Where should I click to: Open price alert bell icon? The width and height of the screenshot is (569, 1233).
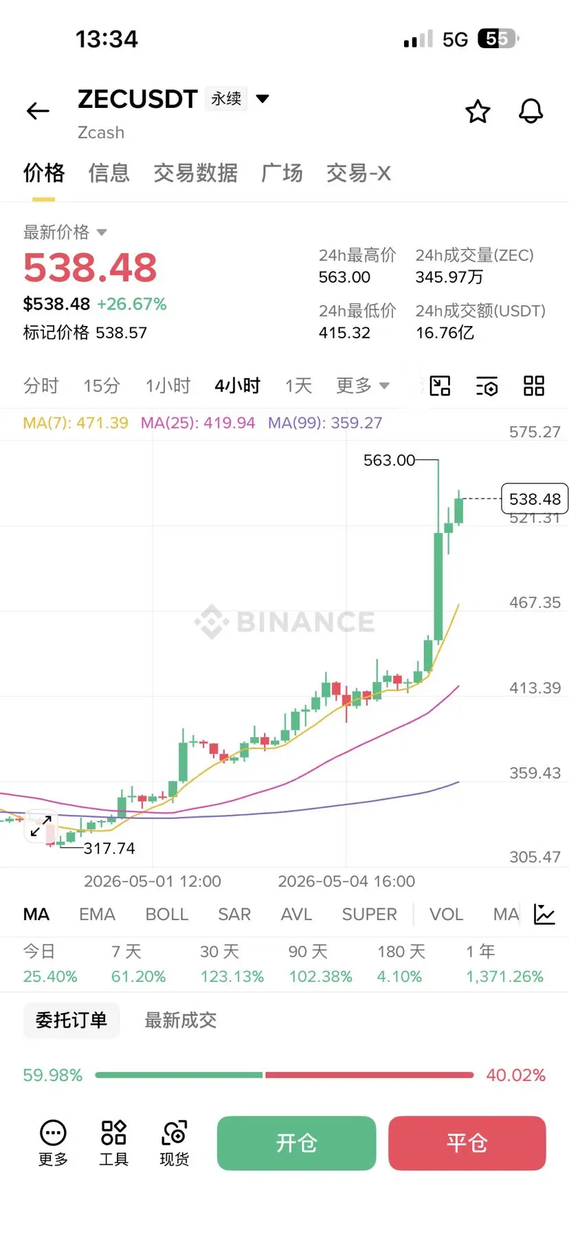pos(531,111)
